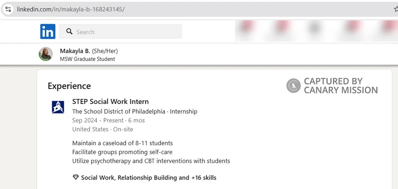398x189 pixels.
Task: Bookmark this page with the star icon
Action: tap(396, 9)
